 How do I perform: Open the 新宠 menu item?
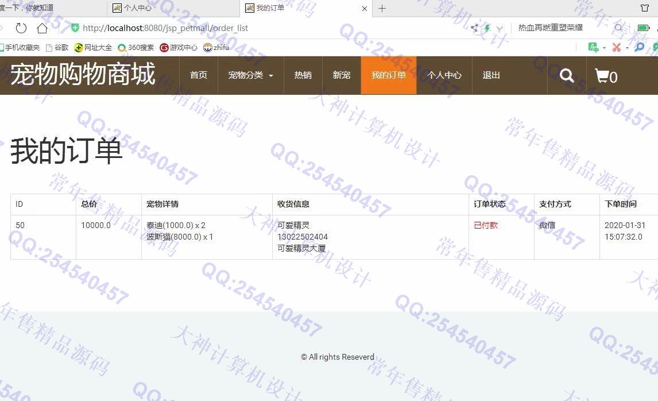[342, 75]
